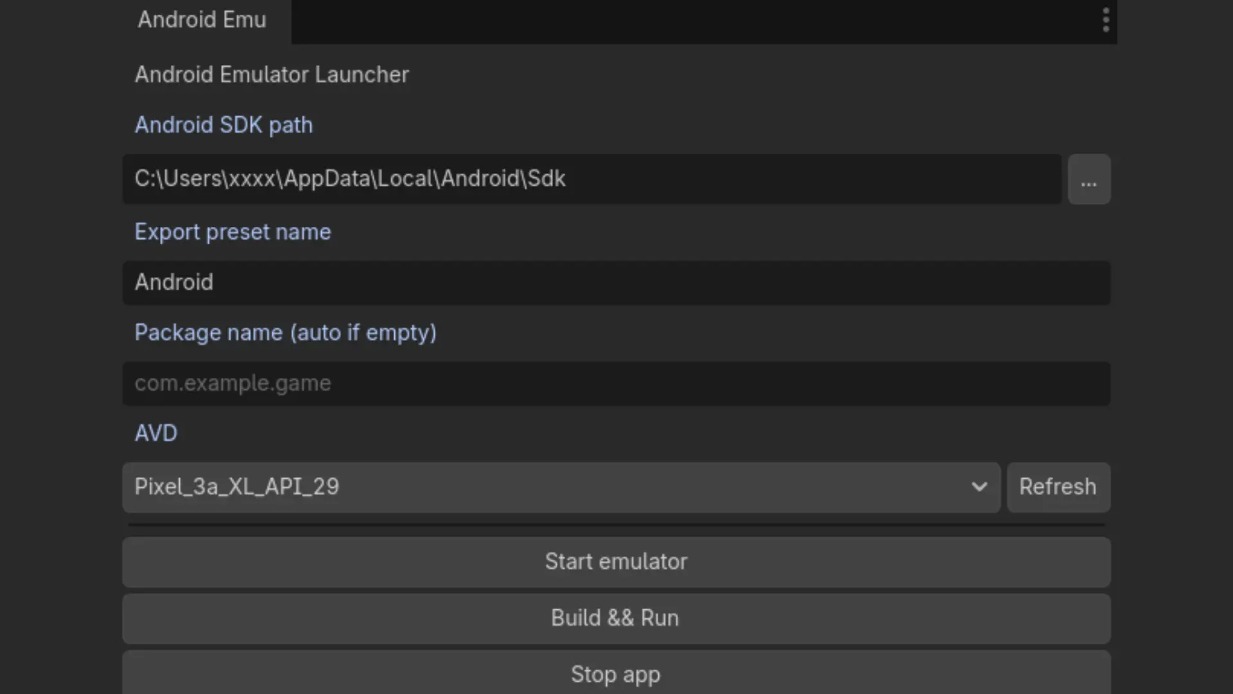
Task: Click the Android SDK path label
Action: [x=223, y=125]
